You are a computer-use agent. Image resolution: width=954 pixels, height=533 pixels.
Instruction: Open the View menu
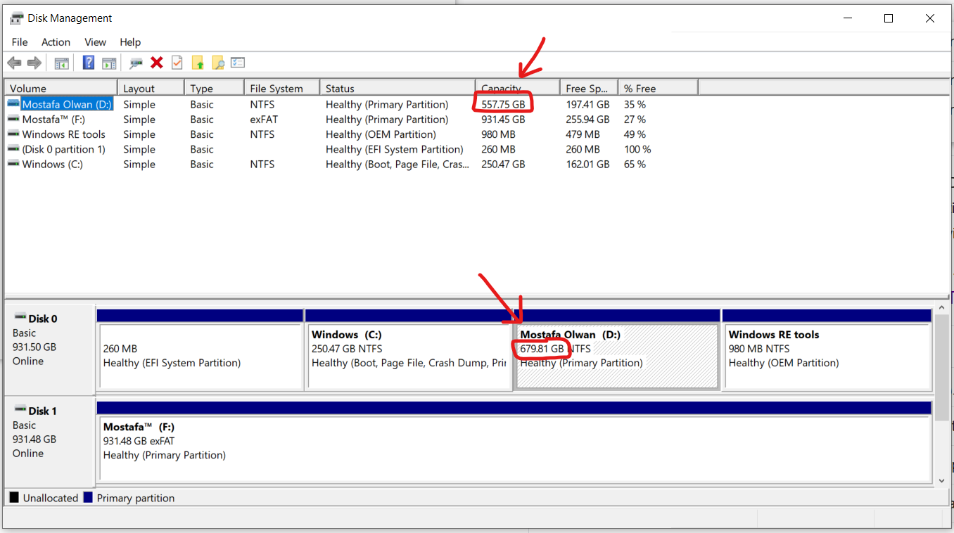click(95, 42)
